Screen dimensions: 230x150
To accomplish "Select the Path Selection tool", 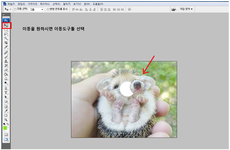I will pyautogui.click(x=6, y=97).
